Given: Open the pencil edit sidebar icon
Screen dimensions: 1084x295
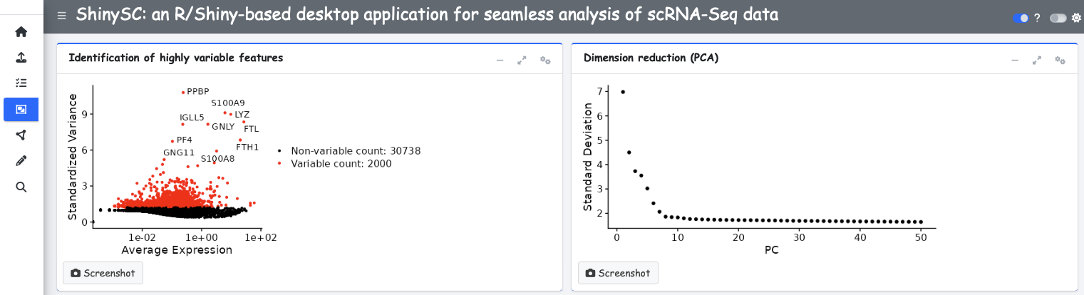Looking at the screenshot, I should tap(21, 160).
